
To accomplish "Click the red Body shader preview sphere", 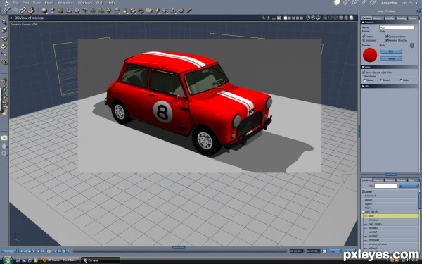I will point(370,55).
